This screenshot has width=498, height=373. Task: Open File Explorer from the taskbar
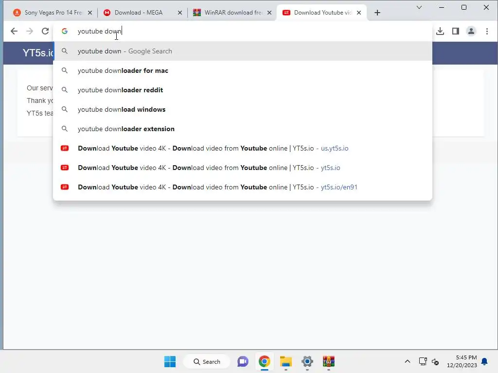pyautogui.click(x=286, y=361)
